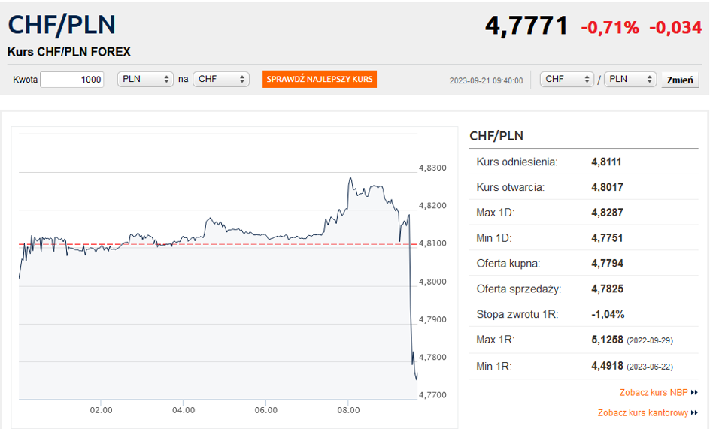Click the Min 1R value 4,4918
The image size is (713, 429).
pyautogui.click(x=607, y=367)
